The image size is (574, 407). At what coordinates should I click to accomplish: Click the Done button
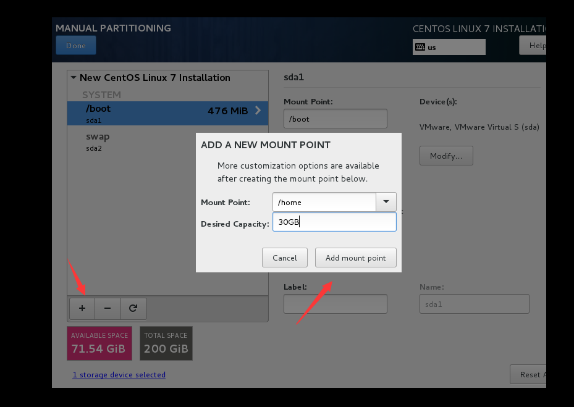pos(76,45)
